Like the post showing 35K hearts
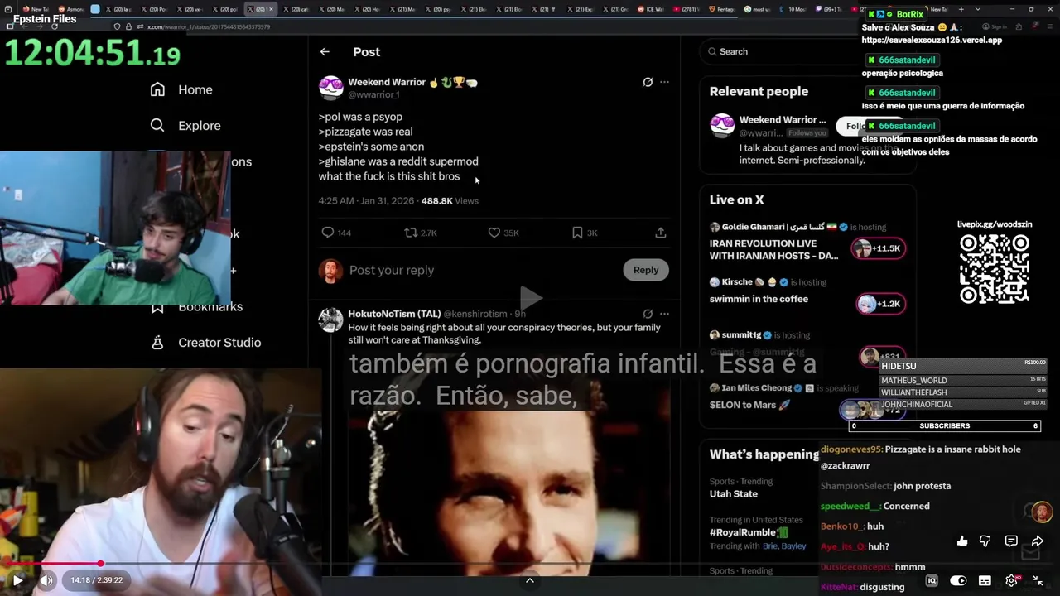Viewport: 1060px width, 596px height. pyautogui.click(x=494, y=233)
